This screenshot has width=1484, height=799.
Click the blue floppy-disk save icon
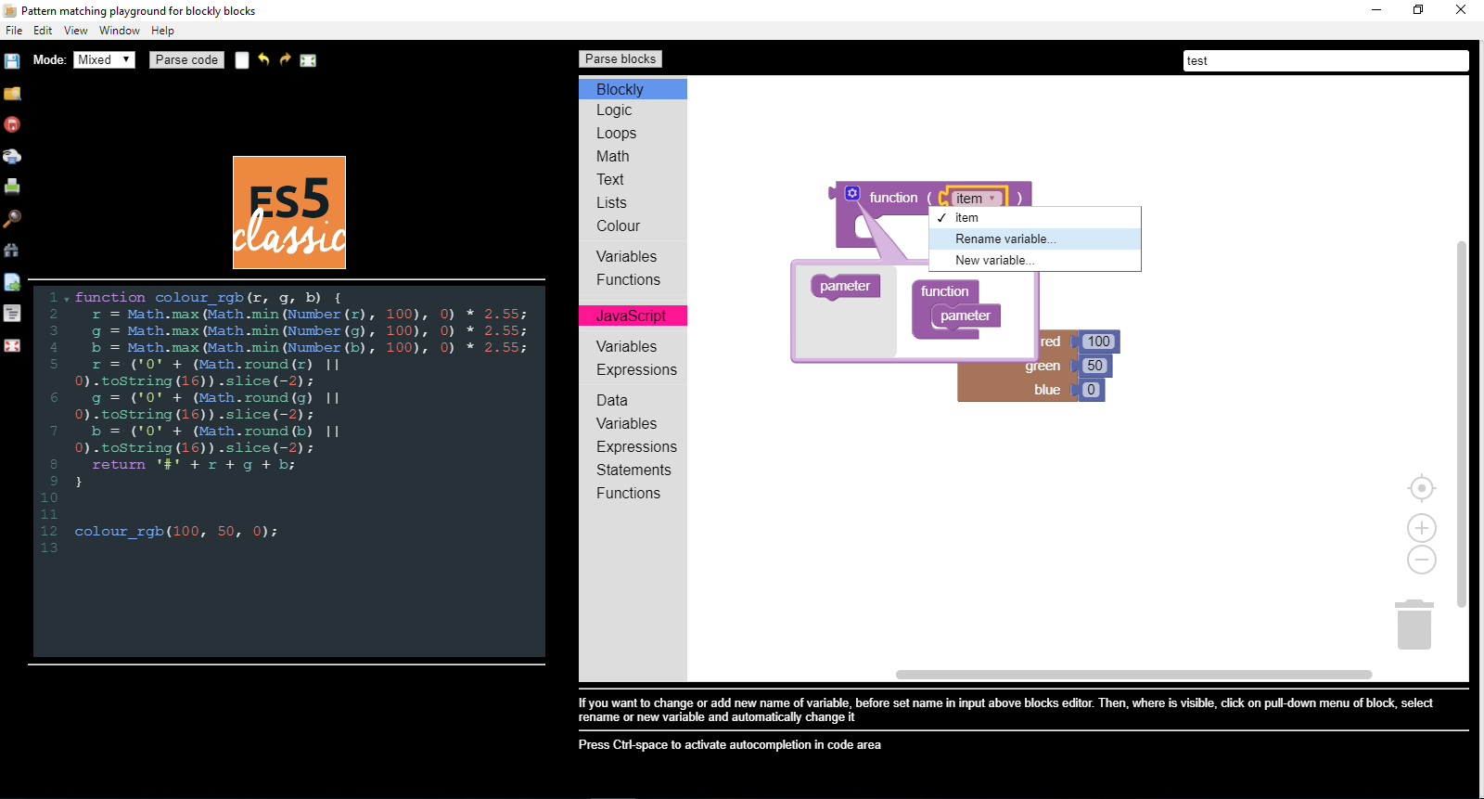point(12,61)
